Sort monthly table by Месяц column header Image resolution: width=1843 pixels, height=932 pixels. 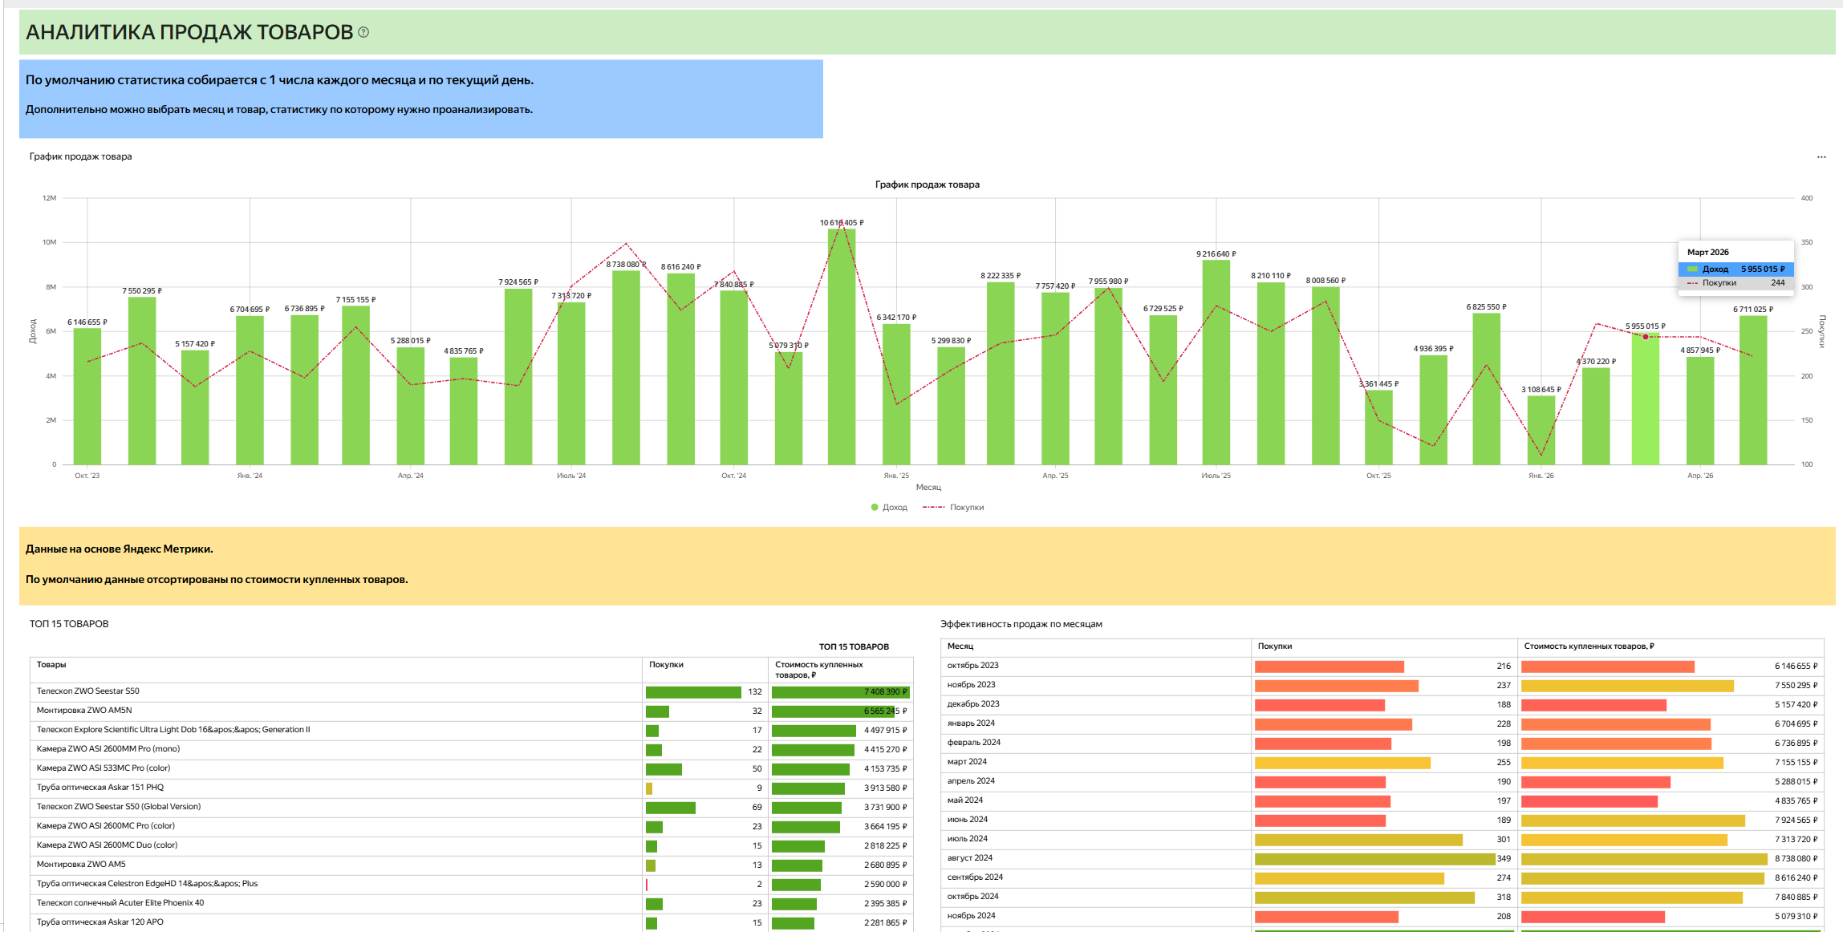point(960,646)
